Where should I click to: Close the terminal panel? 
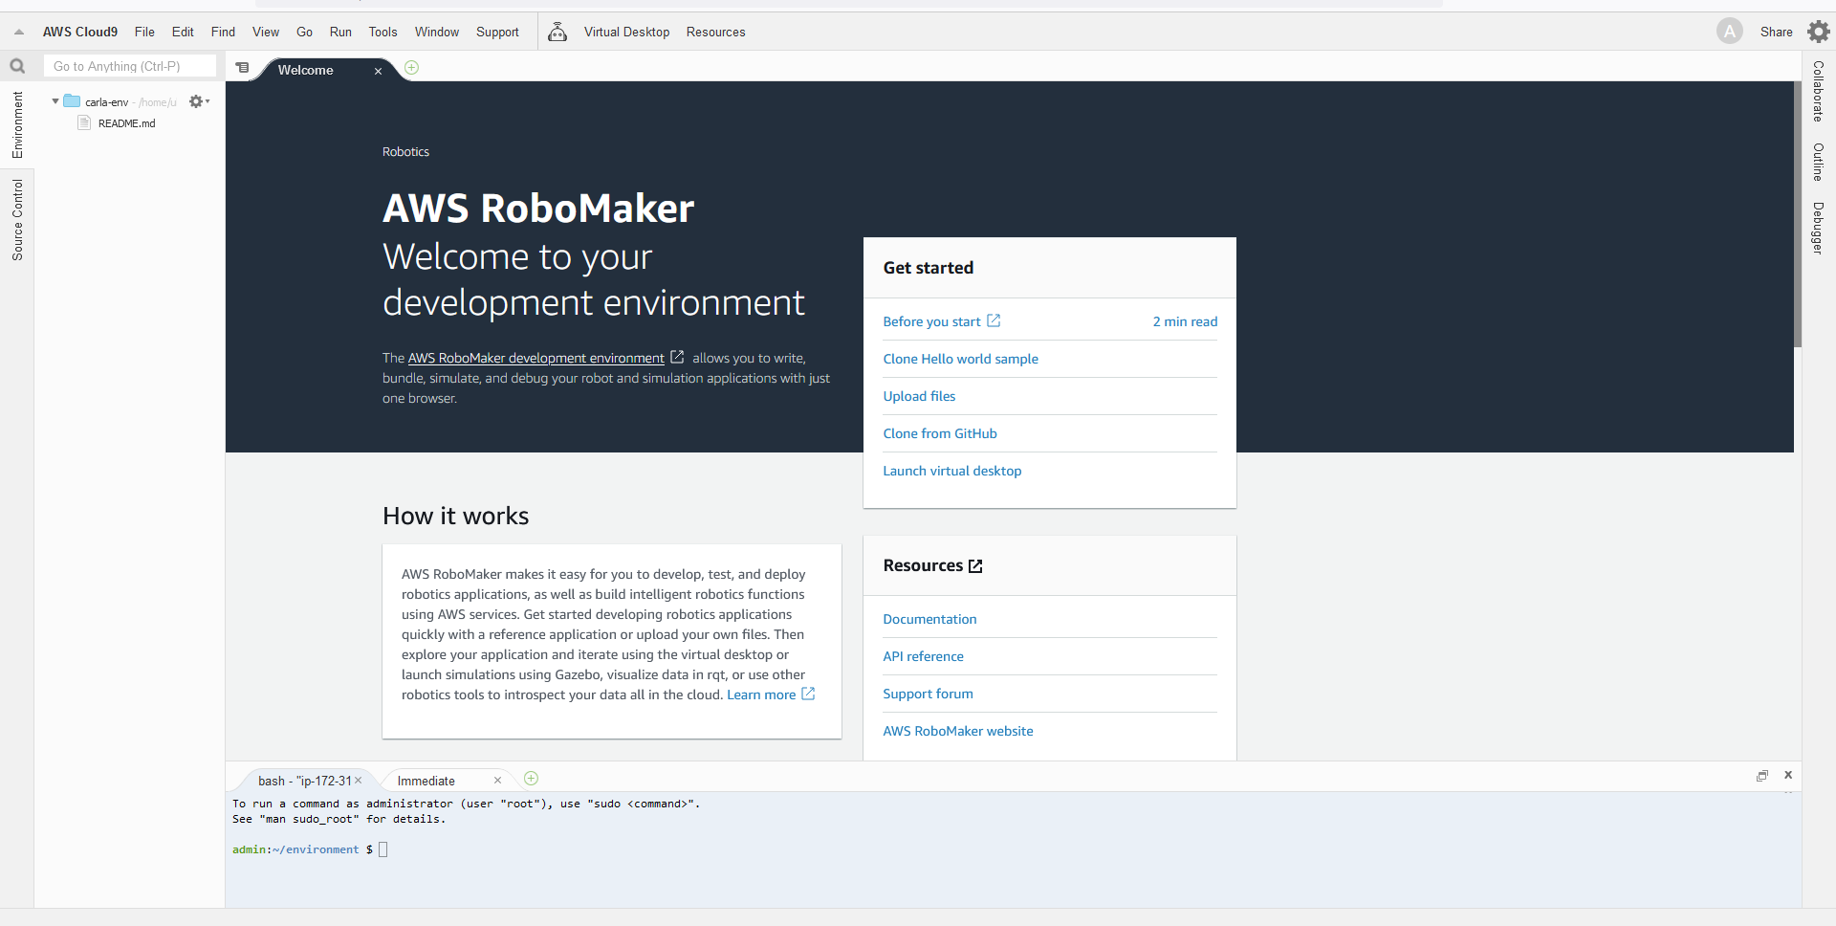tap(1788, 775)
